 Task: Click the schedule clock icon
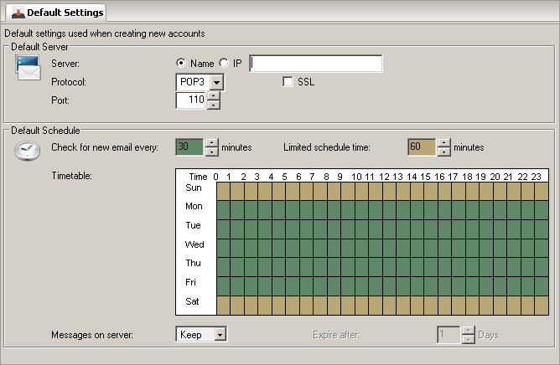click(27, 151)
